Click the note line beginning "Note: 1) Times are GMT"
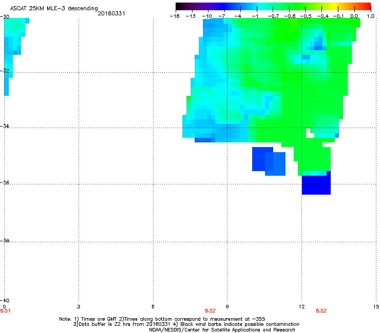The width and height of the screenshot is (380, 333). (162, 319)
